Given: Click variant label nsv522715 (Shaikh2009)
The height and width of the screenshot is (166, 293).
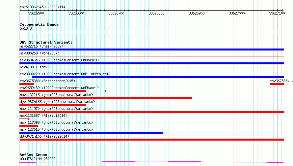Looking at the screenshot, I should click(x=41, y=46).
